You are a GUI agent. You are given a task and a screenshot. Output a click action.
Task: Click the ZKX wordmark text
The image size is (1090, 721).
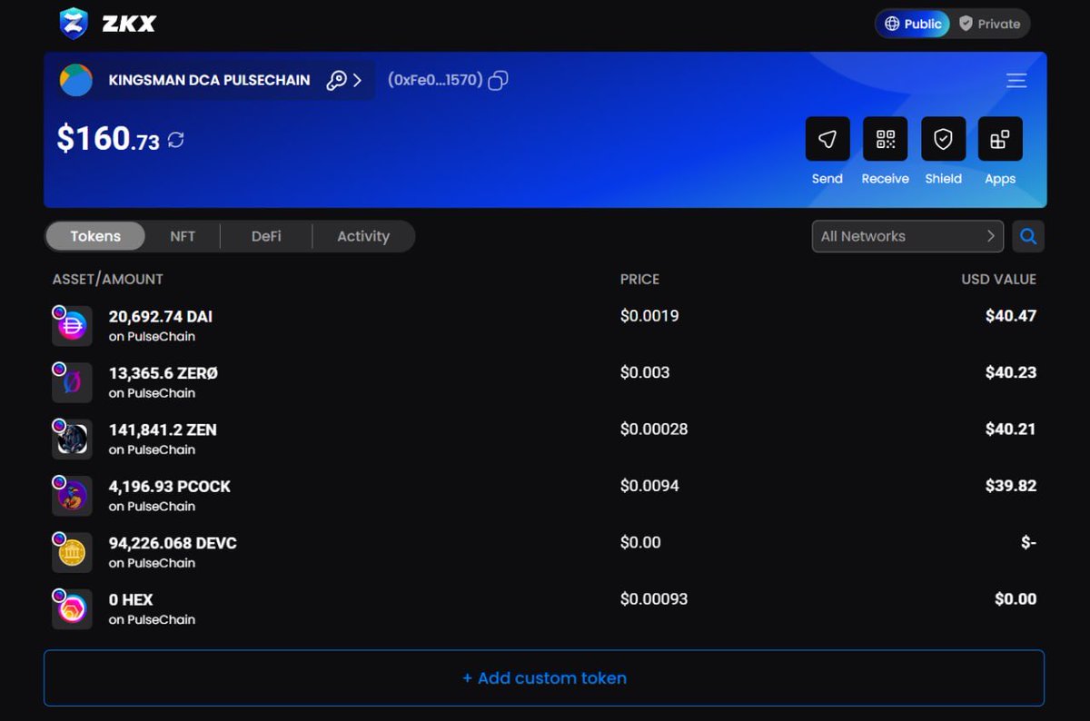coord(128,25)
